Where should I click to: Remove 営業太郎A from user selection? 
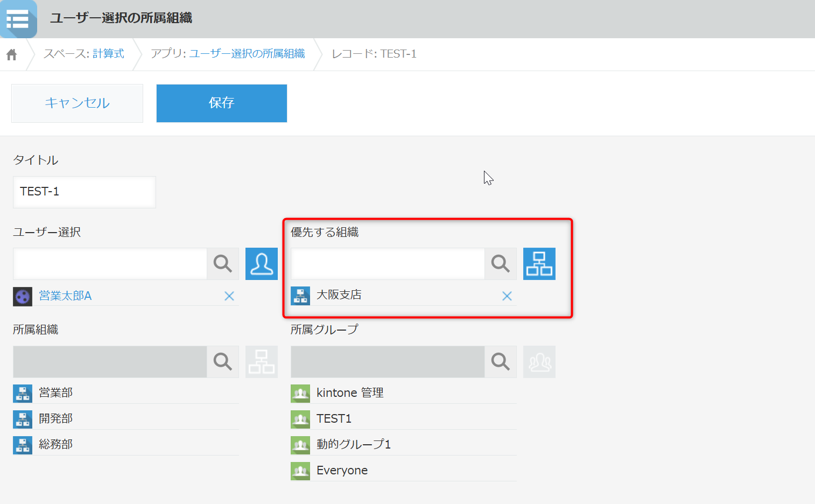pyautogui.click(x=229, y=296)
